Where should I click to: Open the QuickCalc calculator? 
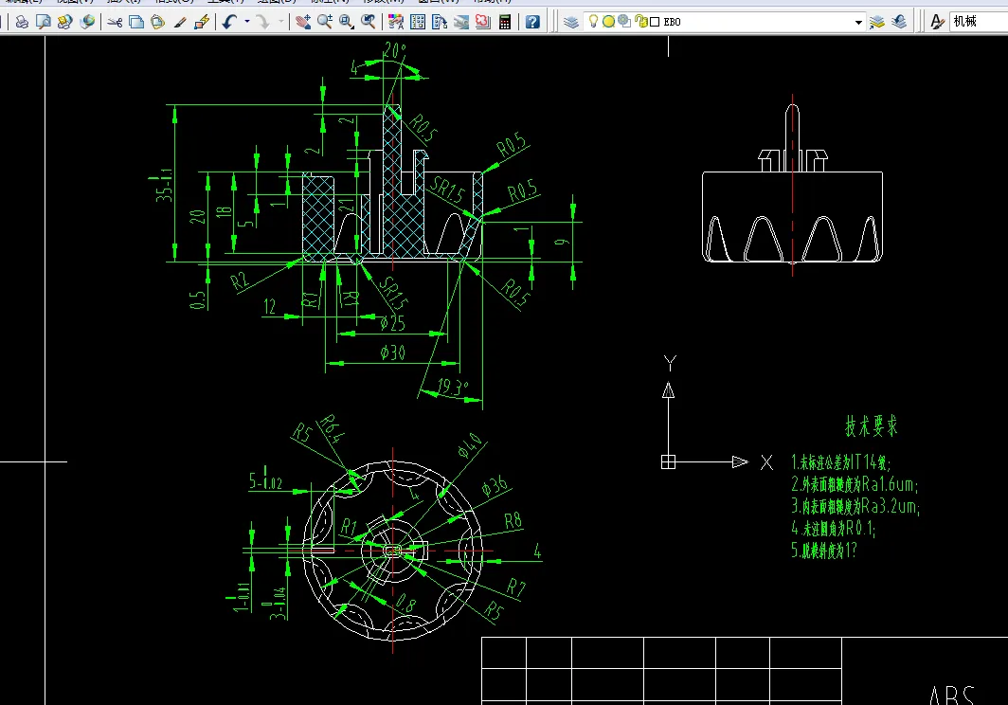pyautogui.click(x=505, y=22)
